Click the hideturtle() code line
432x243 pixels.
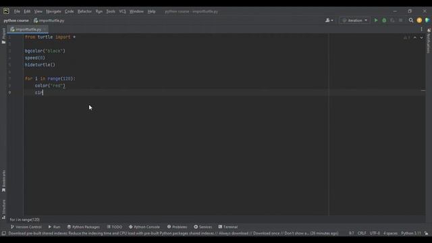pos(40,65)
